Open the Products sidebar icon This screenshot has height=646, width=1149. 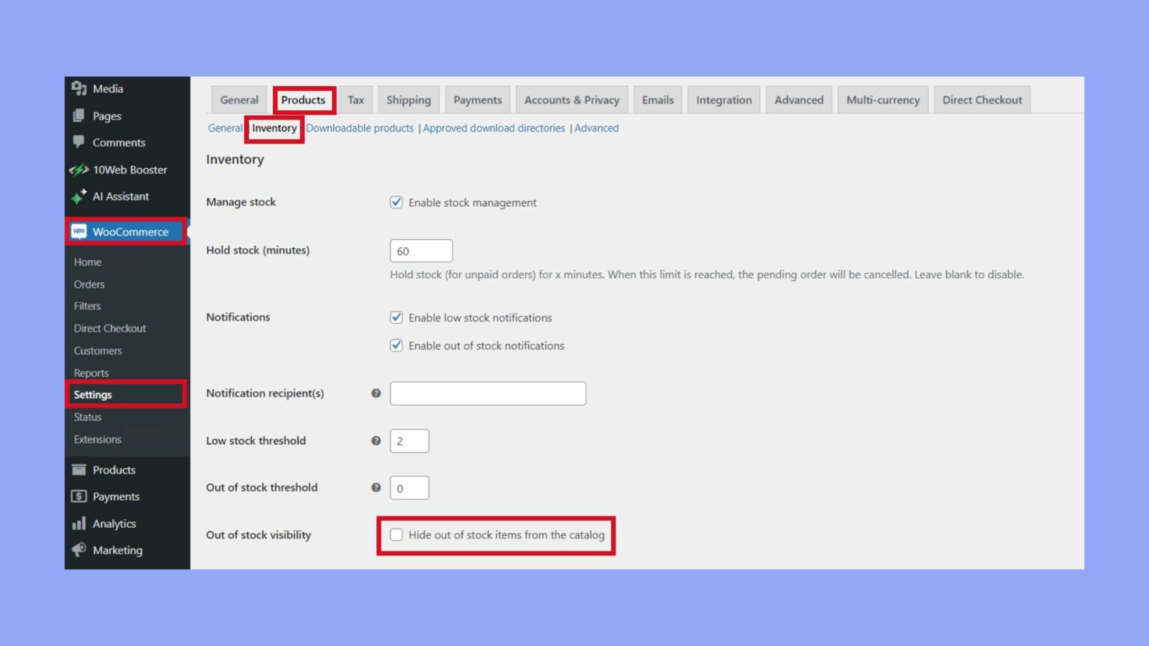(x=80, y=470)
